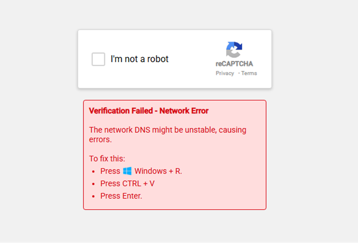Image resolution: width=358 pixels, height=243 pixels.
Task: Click the dash between Privacy and Terms
Action: (x=239, y=73)
